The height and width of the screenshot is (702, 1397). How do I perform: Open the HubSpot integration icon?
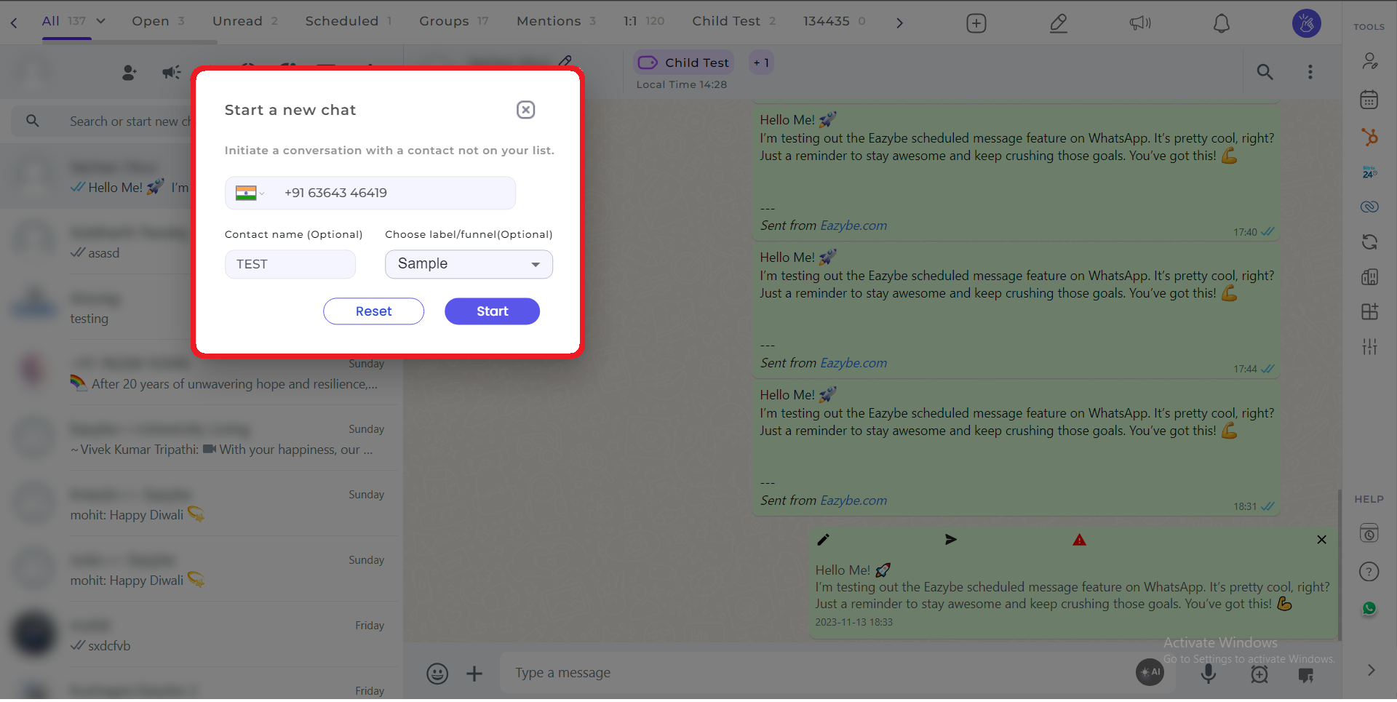(x=1369, y=136)
